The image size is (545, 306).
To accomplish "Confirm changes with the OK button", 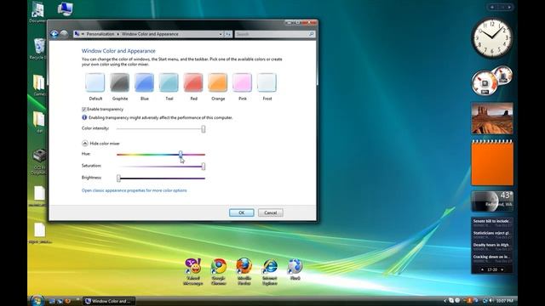I will (242, 212).
